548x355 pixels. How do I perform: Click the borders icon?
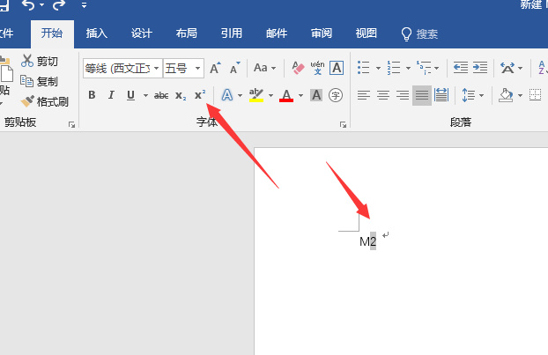click(x=535, y=94)
